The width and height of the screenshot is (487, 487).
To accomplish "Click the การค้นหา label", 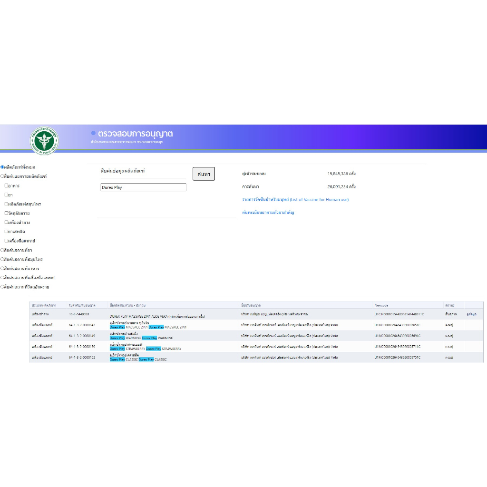I will [x=250, y=186].
